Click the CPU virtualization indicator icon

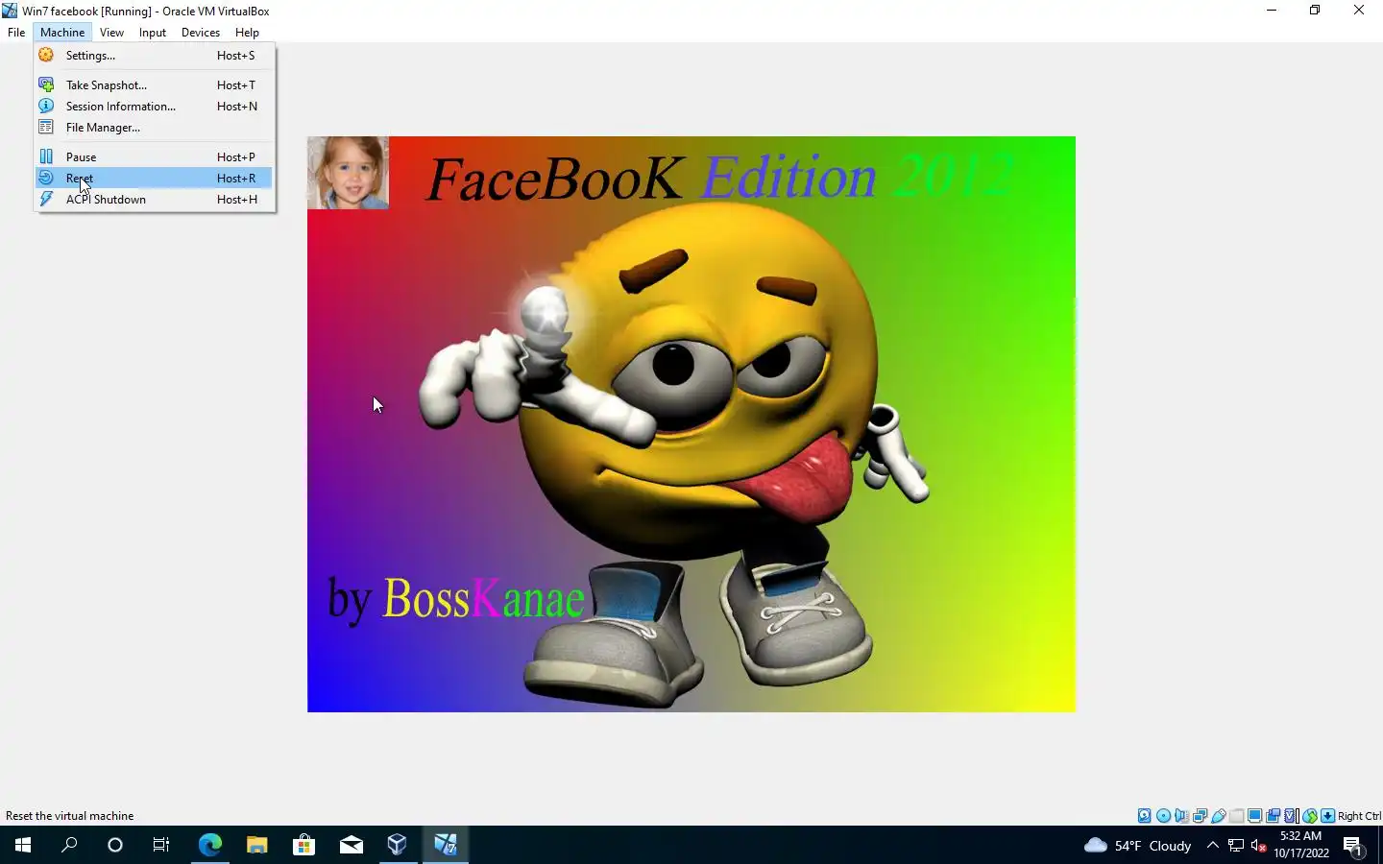click(x=1291, y=816)
